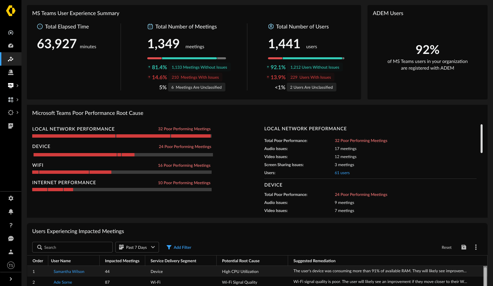Reset the table filters
This screenshot has height=286, width=493.
446,247
